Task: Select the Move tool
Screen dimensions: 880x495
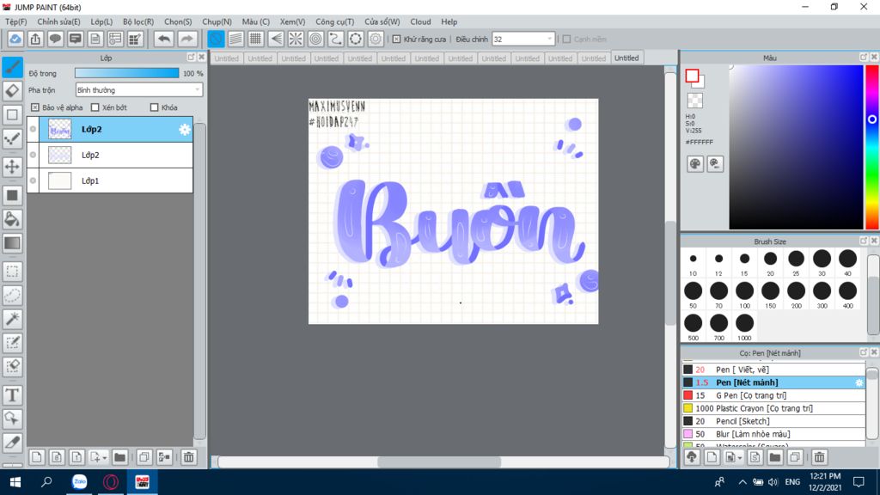Action: [12, 167]
